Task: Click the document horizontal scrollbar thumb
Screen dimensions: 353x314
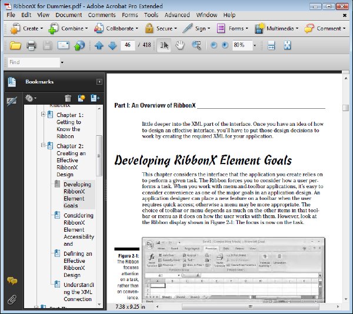Action: pos(251,306)
